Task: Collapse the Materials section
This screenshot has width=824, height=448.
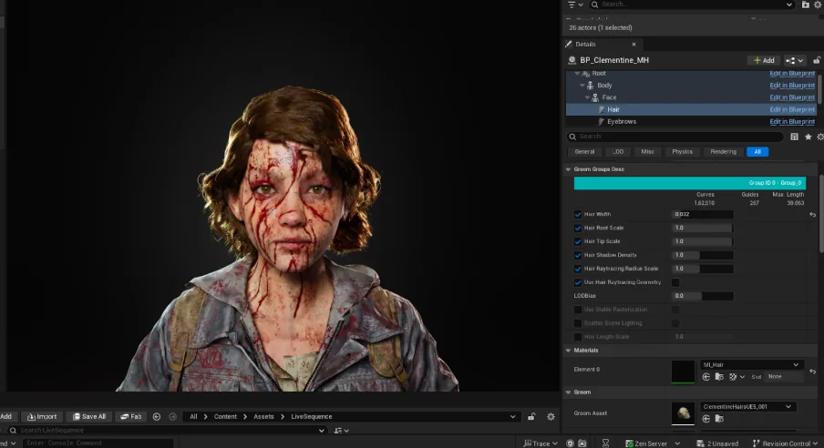Action: 568,351
